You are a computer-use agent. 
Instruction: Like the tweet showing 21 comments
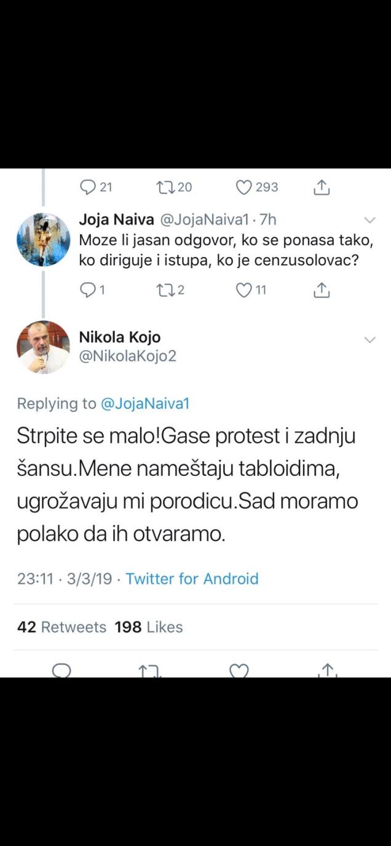click(243, 186)
